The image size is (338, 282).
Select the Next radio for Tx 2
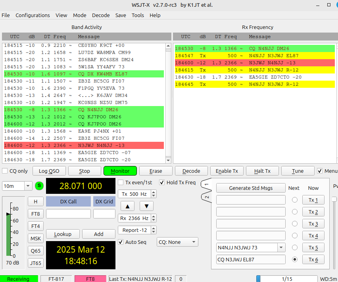(295, 212)
